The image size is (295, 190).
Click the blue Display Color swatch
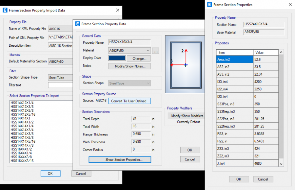point(117,58)
